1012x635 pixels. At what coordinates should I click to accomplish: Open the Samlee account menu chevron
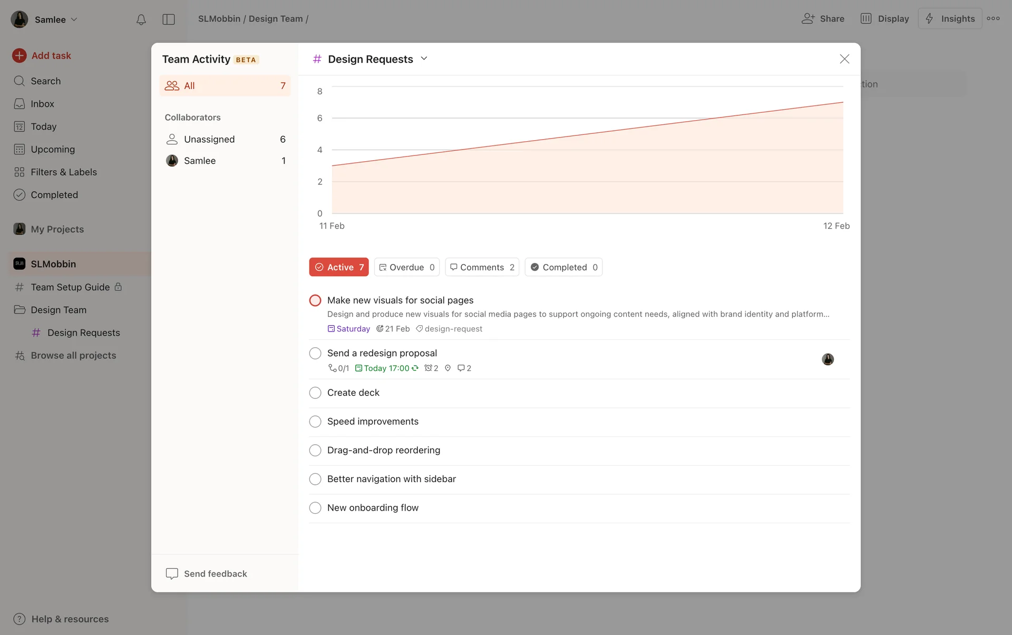click(74, 19)
